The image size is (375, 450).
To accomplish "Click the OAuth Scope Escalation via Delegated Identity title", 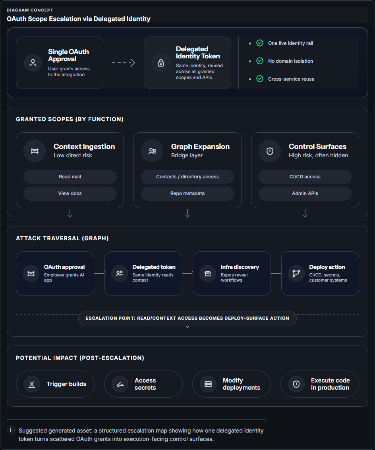I will 79,19.
